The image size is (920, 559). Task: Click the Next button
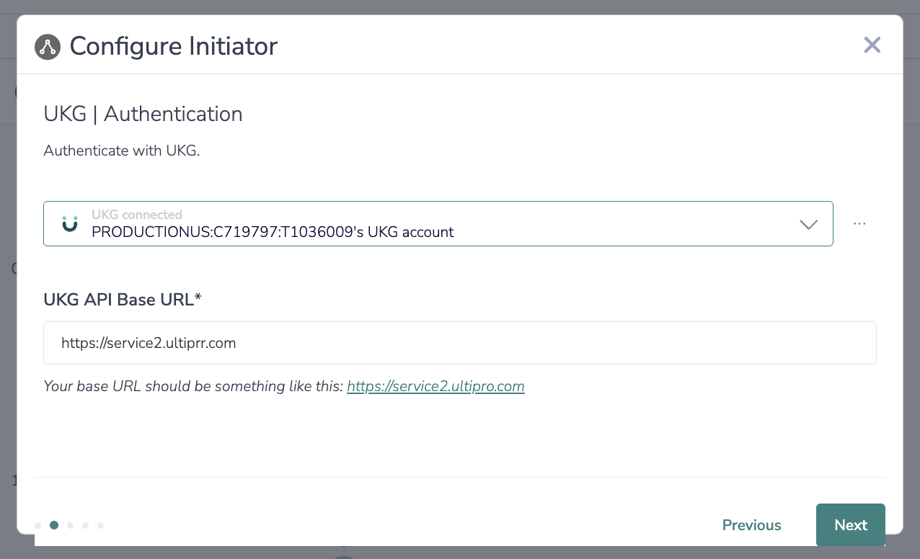pyautogui.click(x=851, y=525)
